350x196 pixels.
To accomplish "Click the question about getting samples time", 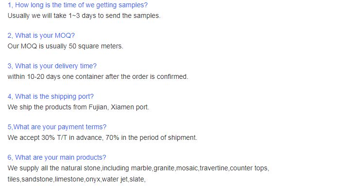I will click(x=78, y=5).
